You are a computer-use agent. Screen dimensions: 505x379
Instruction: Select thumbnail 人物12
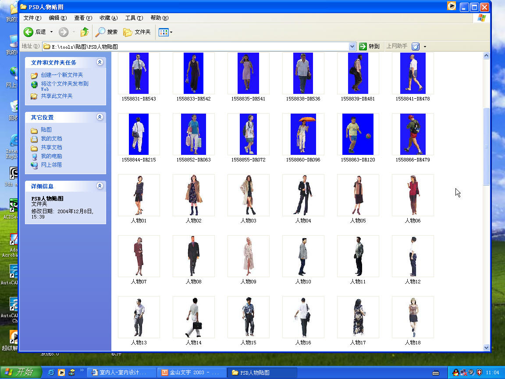click(x=413, y=256)
